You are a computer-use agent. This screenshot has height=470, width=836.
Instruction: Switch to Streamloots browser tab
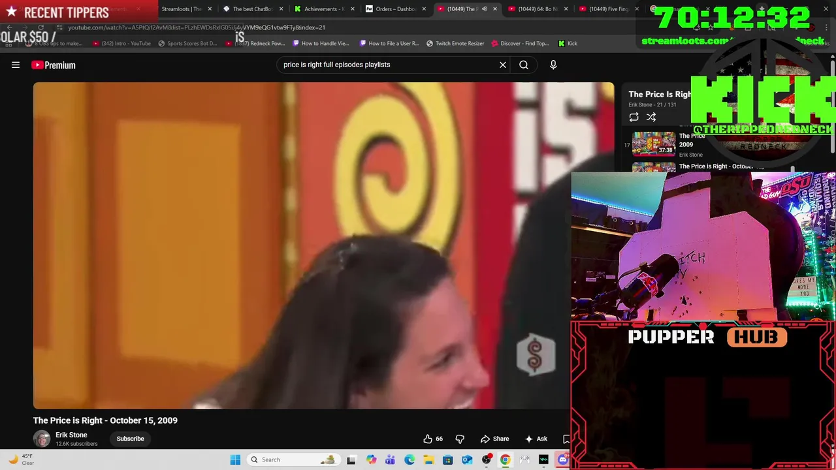tap(180, 9)
